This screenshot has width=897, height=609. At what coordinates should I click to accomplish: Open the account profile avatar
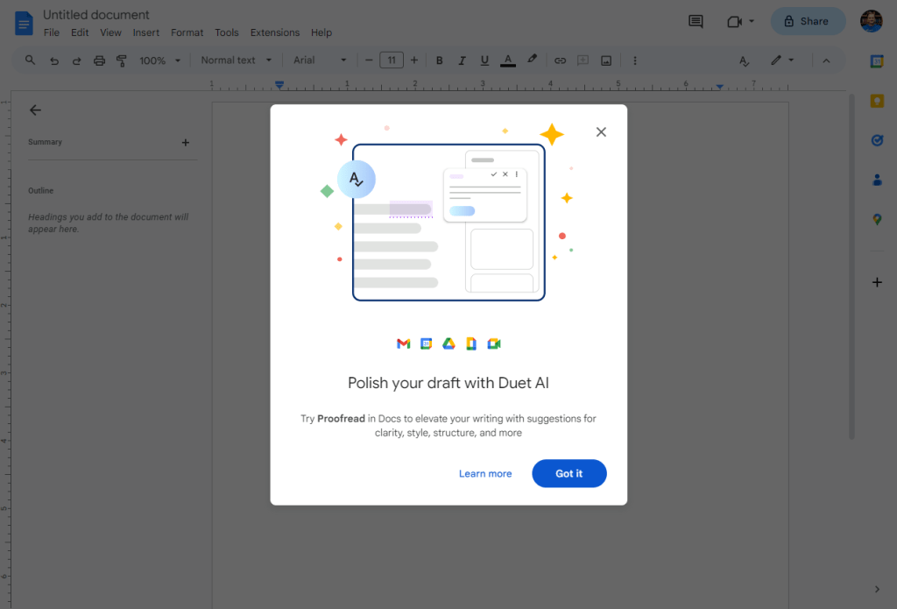point(872,21)
